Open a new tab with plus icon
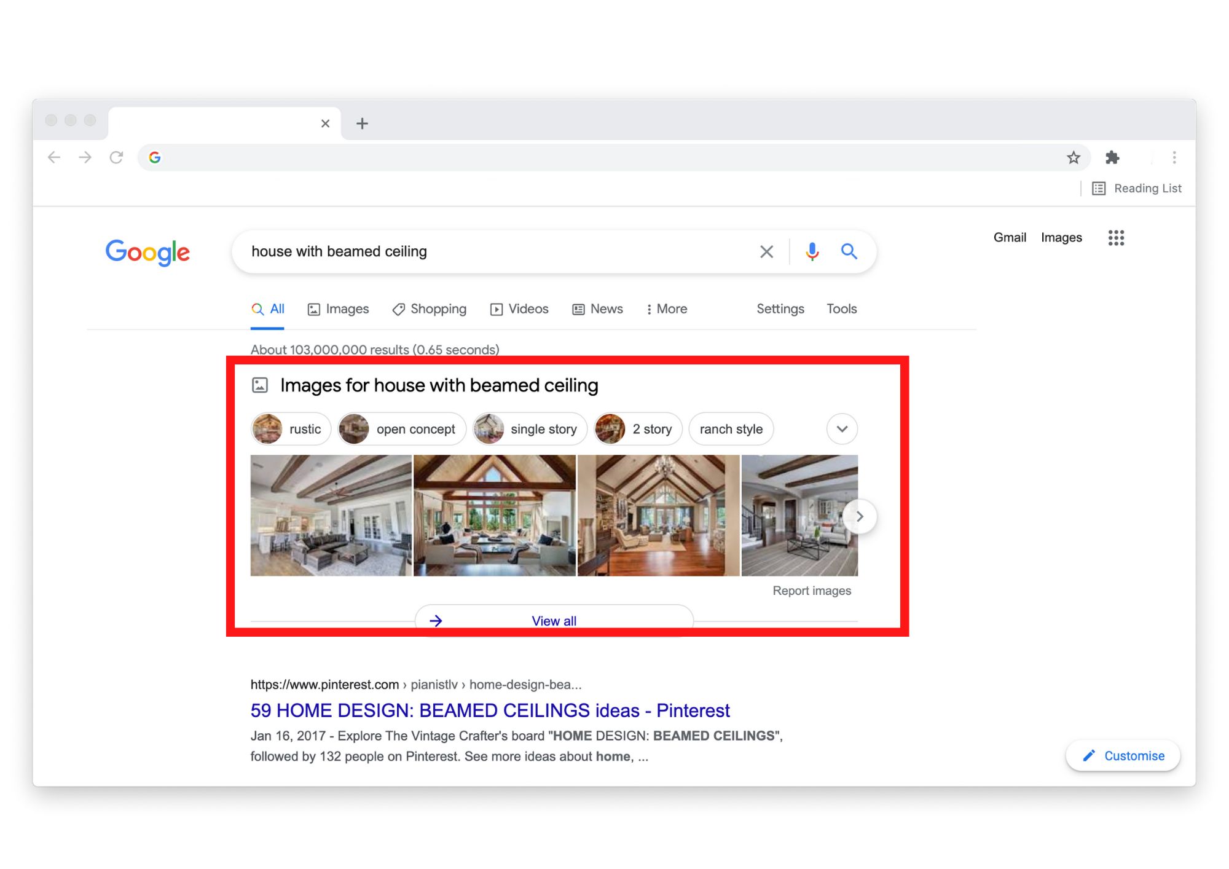 pyautogui.click(x=363, y=124)
